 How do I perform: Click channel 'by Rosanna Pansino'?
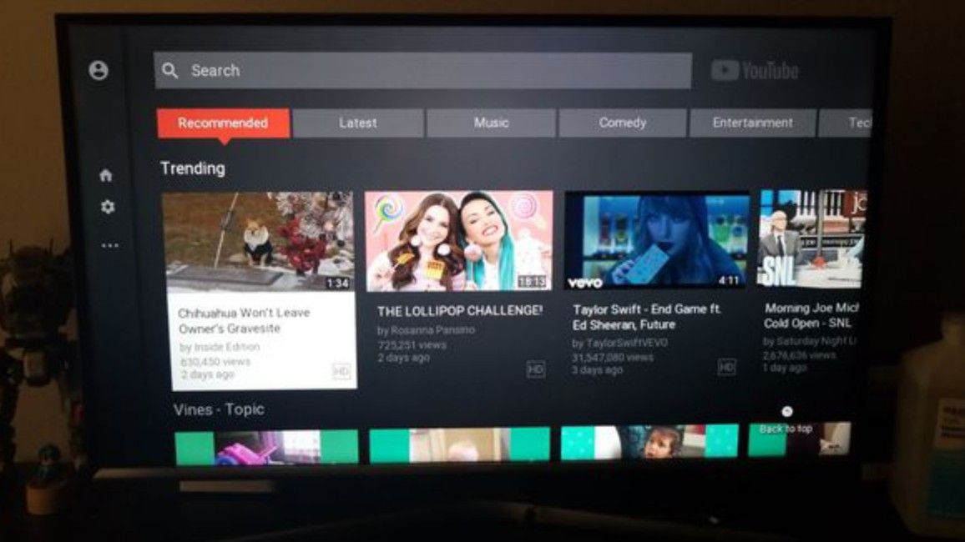pyautogui.click(x=426, y=330)
